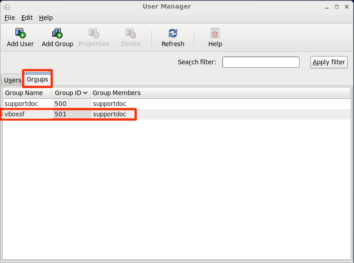Click the User Manager title bar icon
The height and width of the screenshot is (263, 354).
7,7
